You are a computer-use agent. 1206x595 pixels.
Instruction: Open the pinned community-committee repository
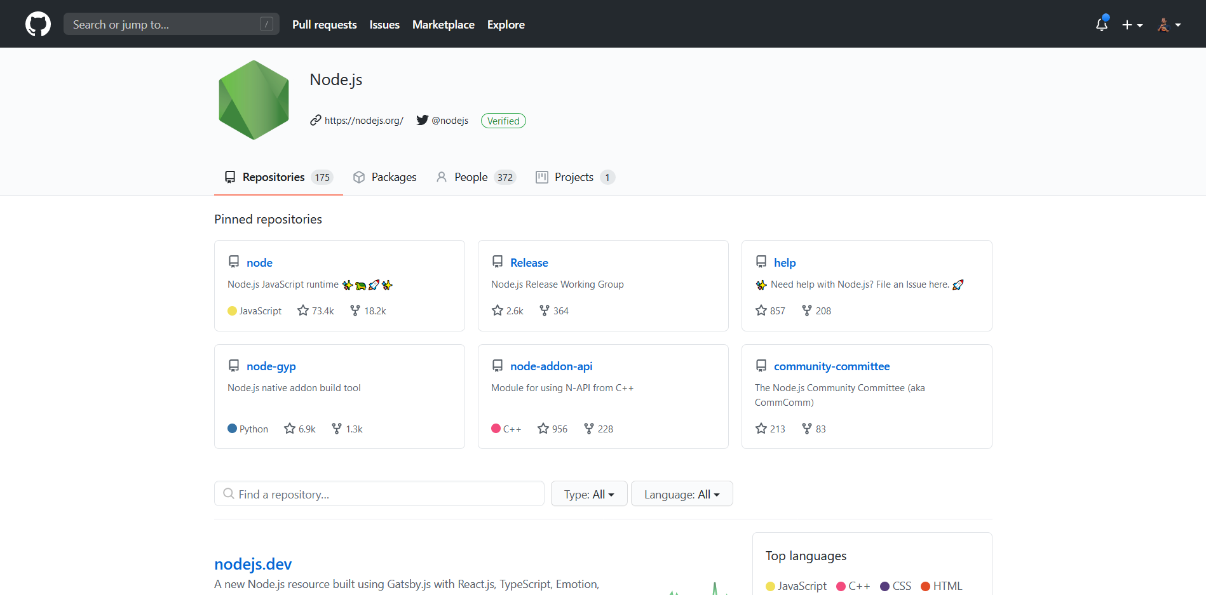832,366
